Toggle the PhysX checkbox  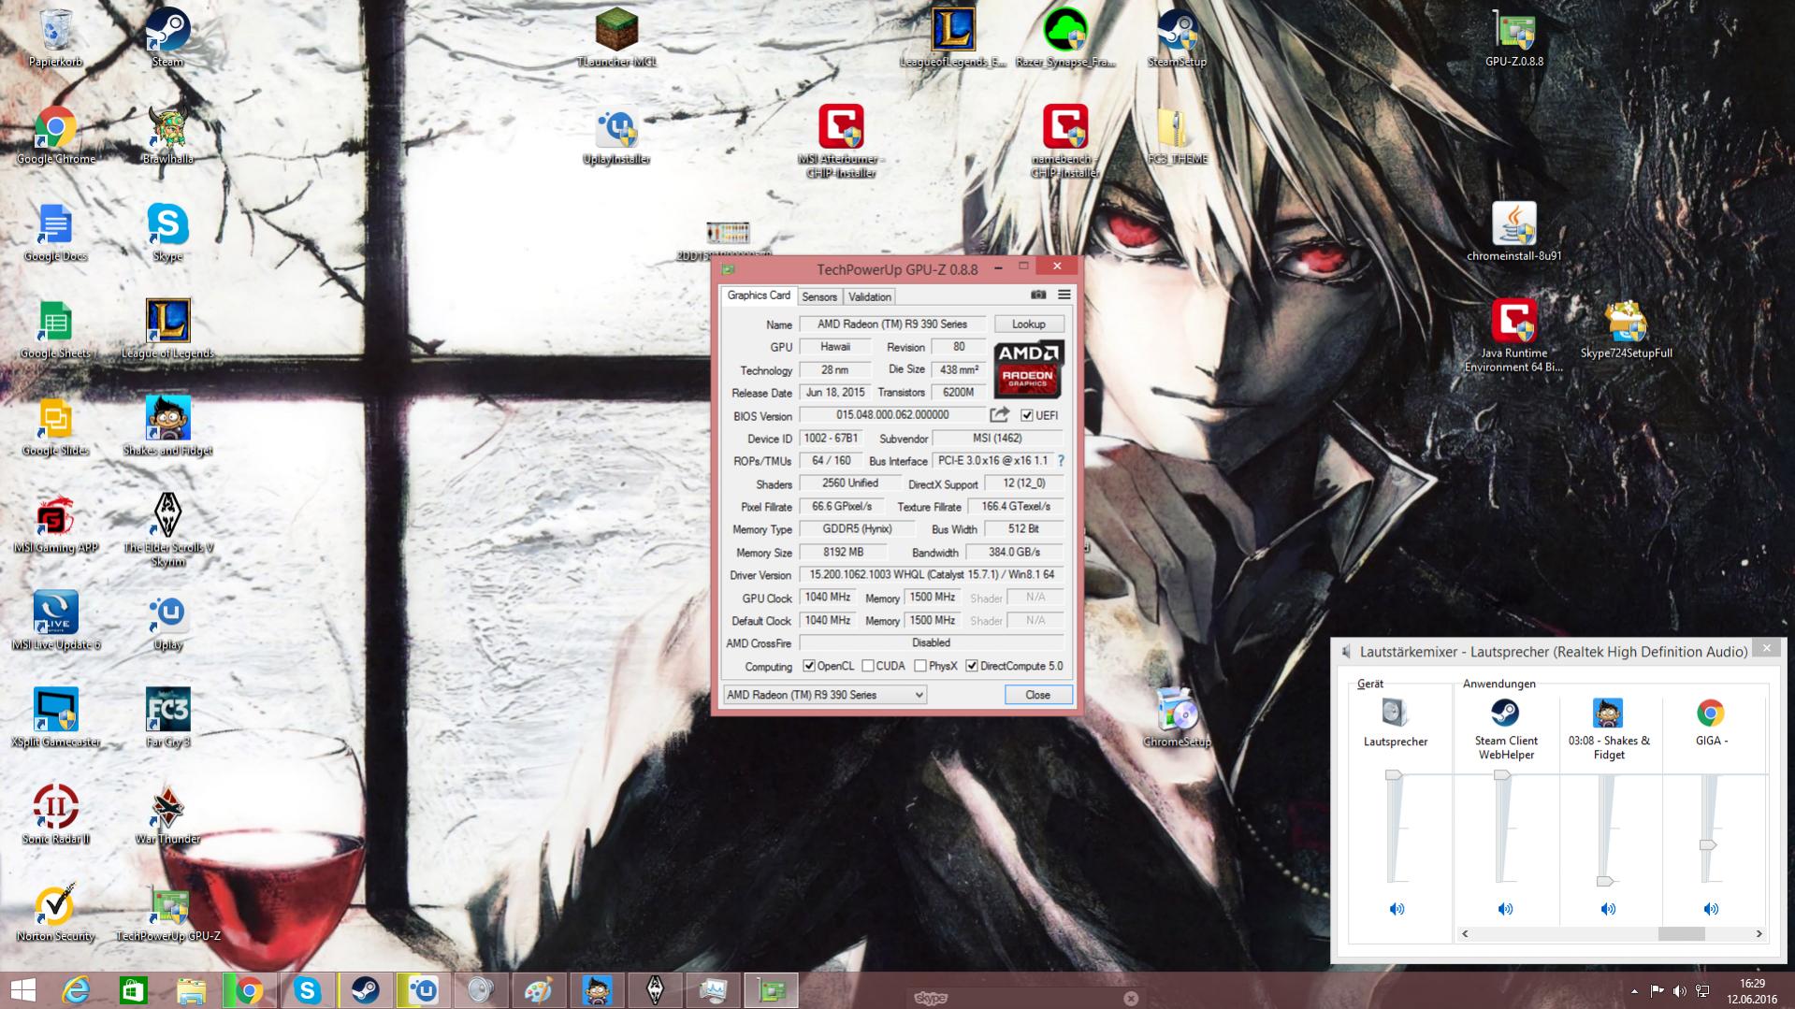click(920, 666)
